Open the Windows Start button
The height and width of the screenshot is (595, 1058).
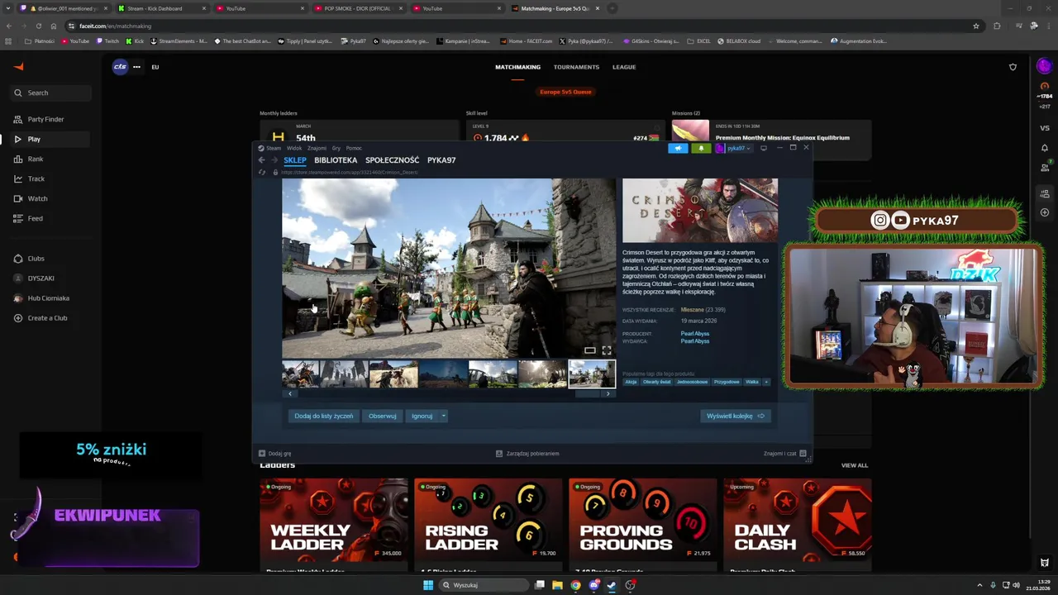pos(428,585)
